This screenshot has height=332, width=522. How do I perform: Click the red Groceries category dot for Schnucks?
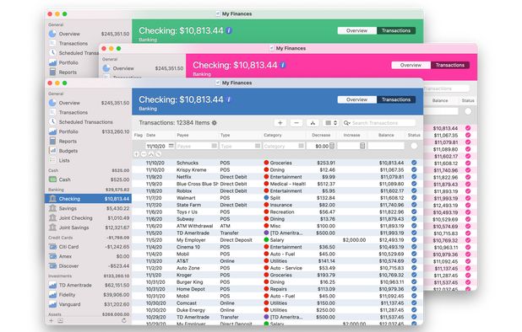tap(266, 163)
